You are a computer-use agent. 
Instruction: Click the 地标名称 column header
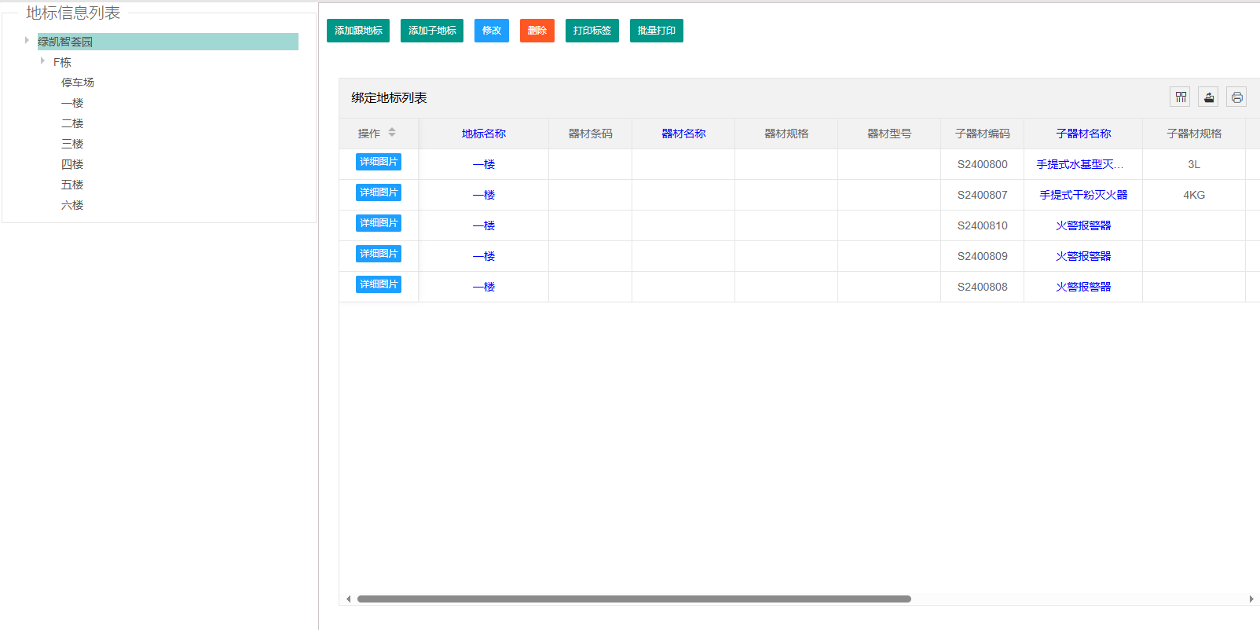pos(484,134)
